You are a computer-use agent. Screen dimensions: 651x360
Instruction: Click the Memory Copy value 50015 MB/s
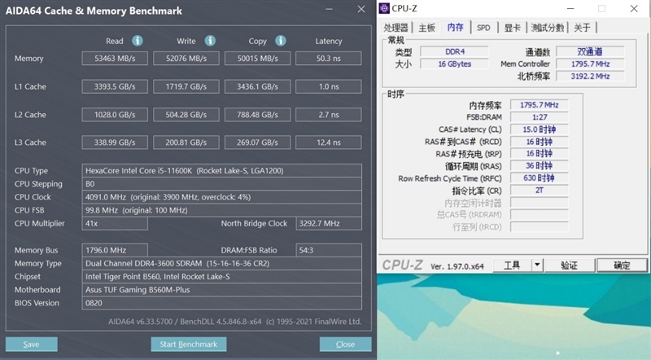(258, 59)
